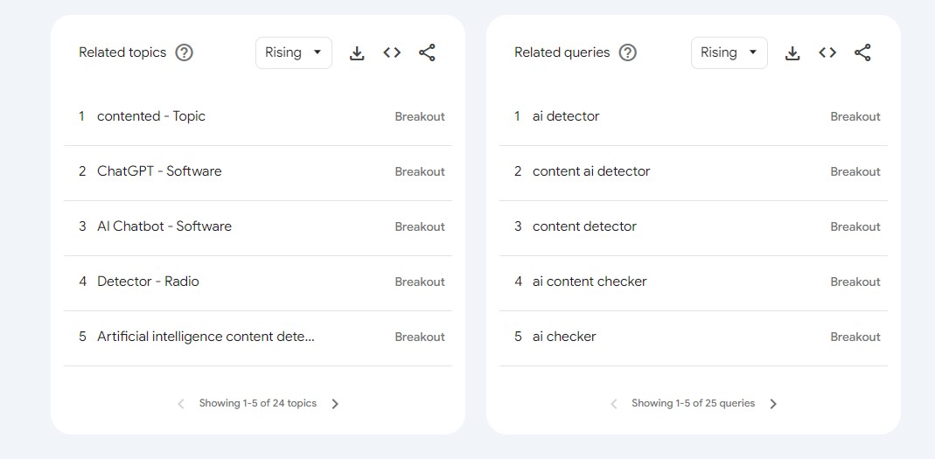
Task: Go to next page of queries
Action: [773, 404]
